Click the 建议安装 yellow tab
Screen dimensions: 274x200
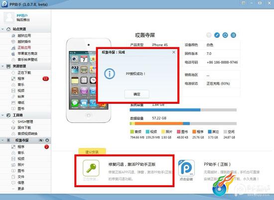point(92,152)
